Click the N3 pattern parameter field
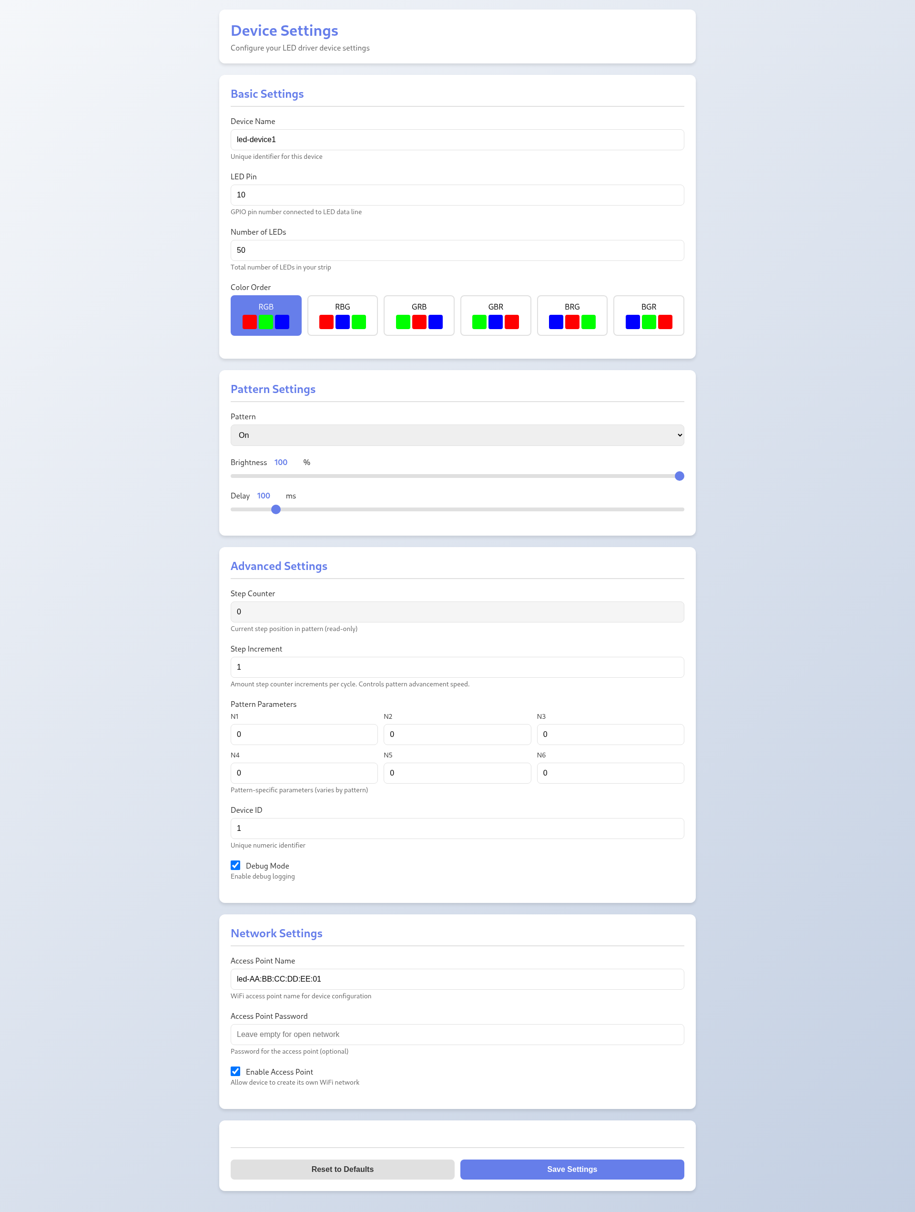Screen dimensions: 915x1212 click(610, 734)
